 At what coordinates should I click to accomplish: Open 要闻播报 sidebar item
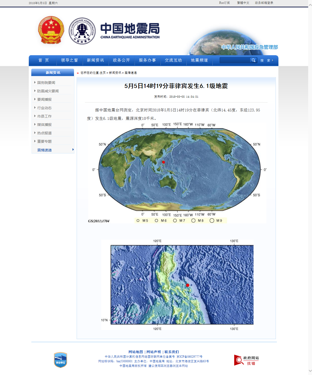point(44,99)
